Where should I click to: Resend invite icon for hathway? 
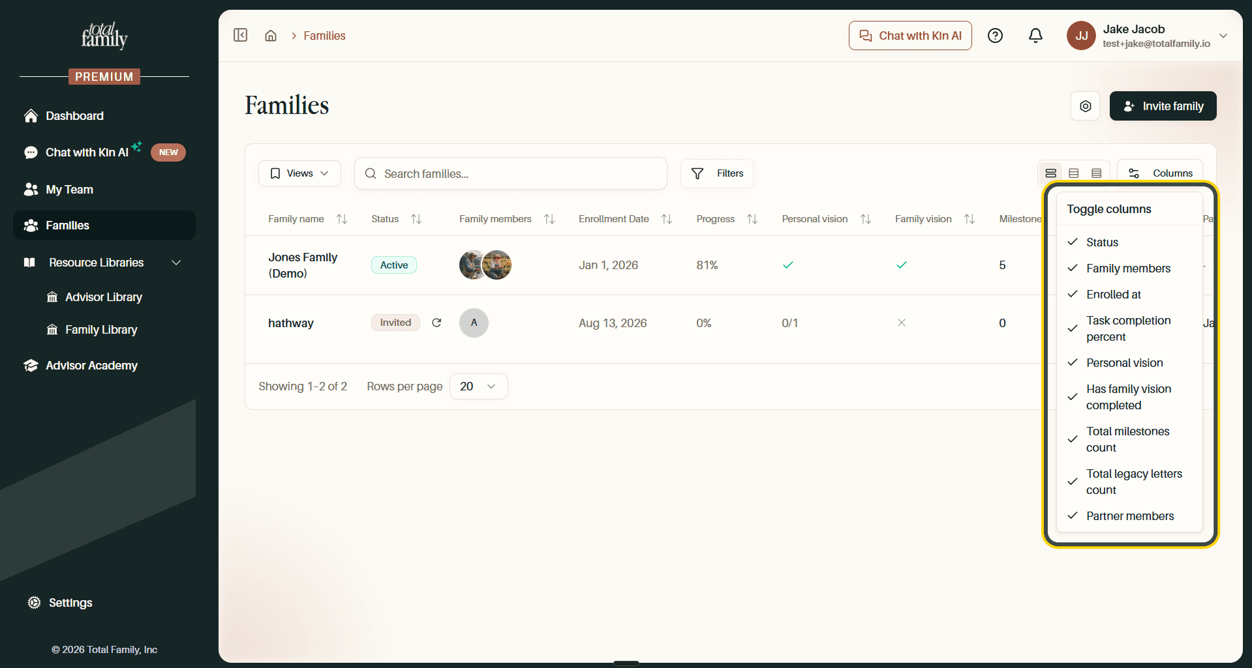point(437,323)
